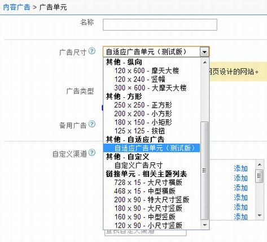The width and height of the screenshot is (267, 242).
Task: Focus the 名称 text input field
Action: 160,24
